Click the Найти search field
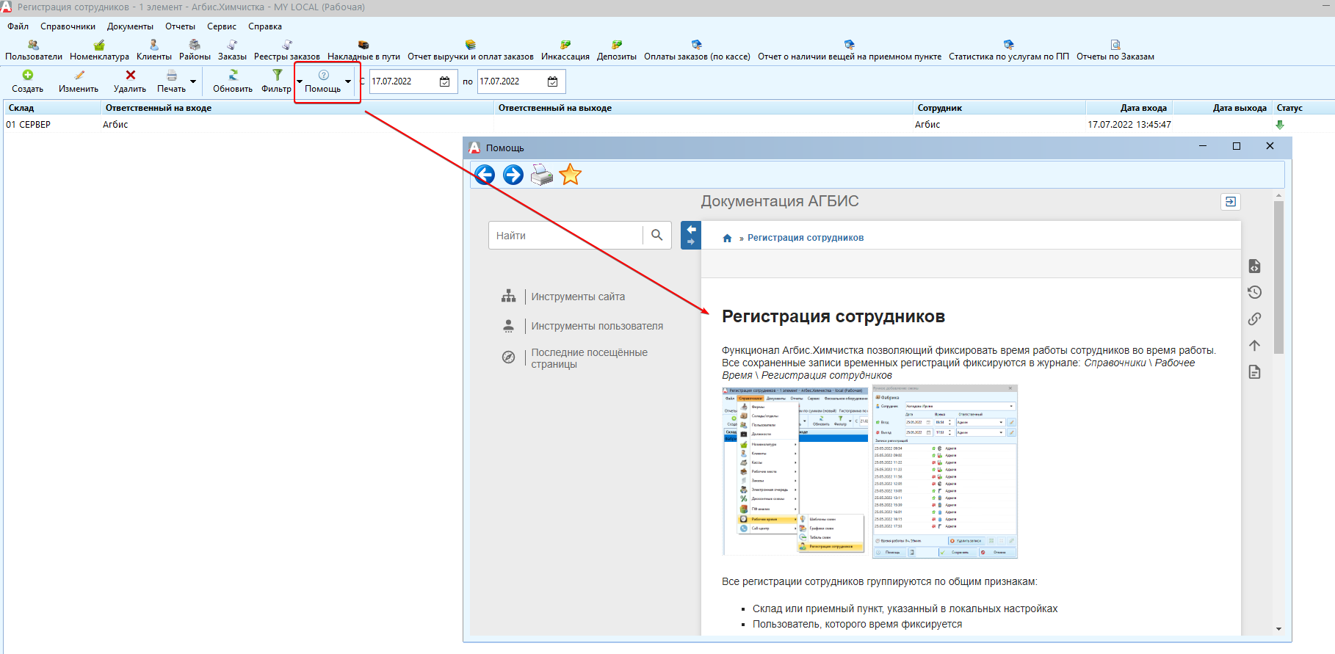The image size is (1335, 654). (x=566, y=236)
